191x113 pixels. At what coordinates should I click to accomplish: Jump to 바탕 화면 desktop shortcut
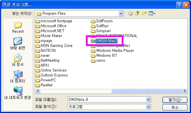coord(18,43)
